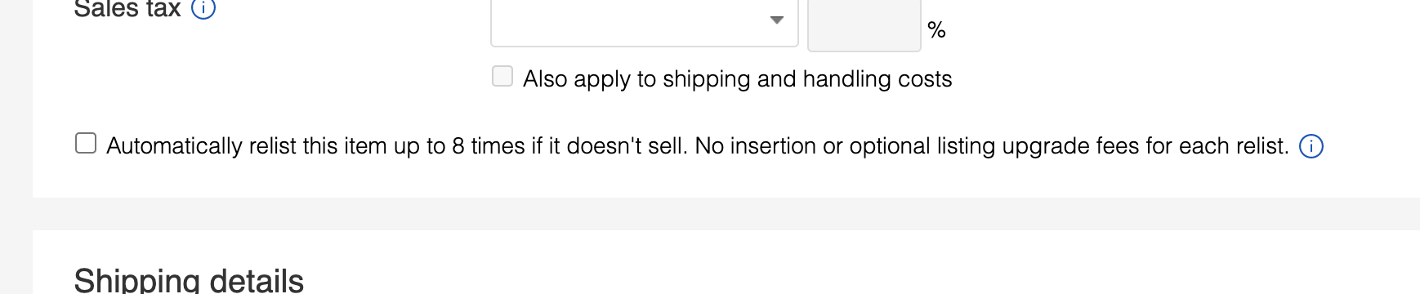The width and height of the screenshot is (1420, 294).
Task: Click 'Also apply to shipping and handling costs' label
Action: point(737,79)
